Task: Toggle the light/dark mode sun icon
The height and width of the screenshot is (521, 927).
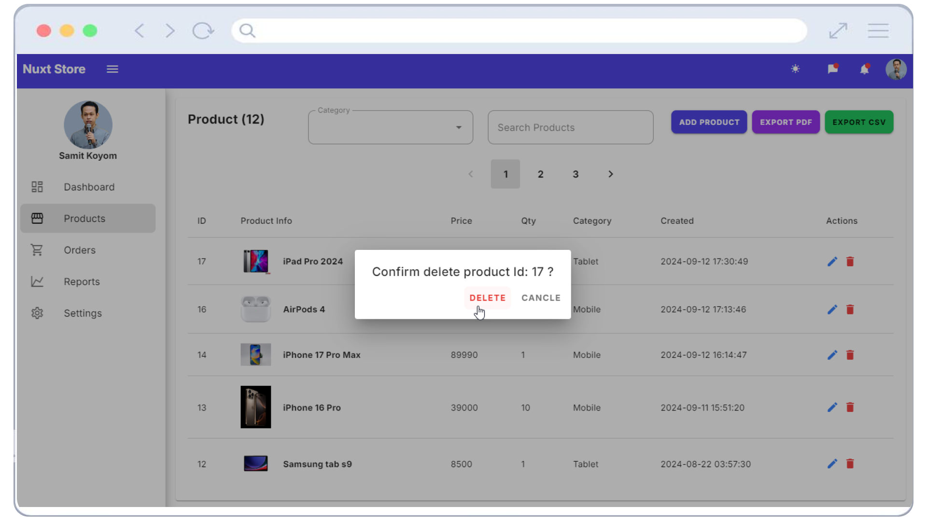Action: click(x=795, y=69)
